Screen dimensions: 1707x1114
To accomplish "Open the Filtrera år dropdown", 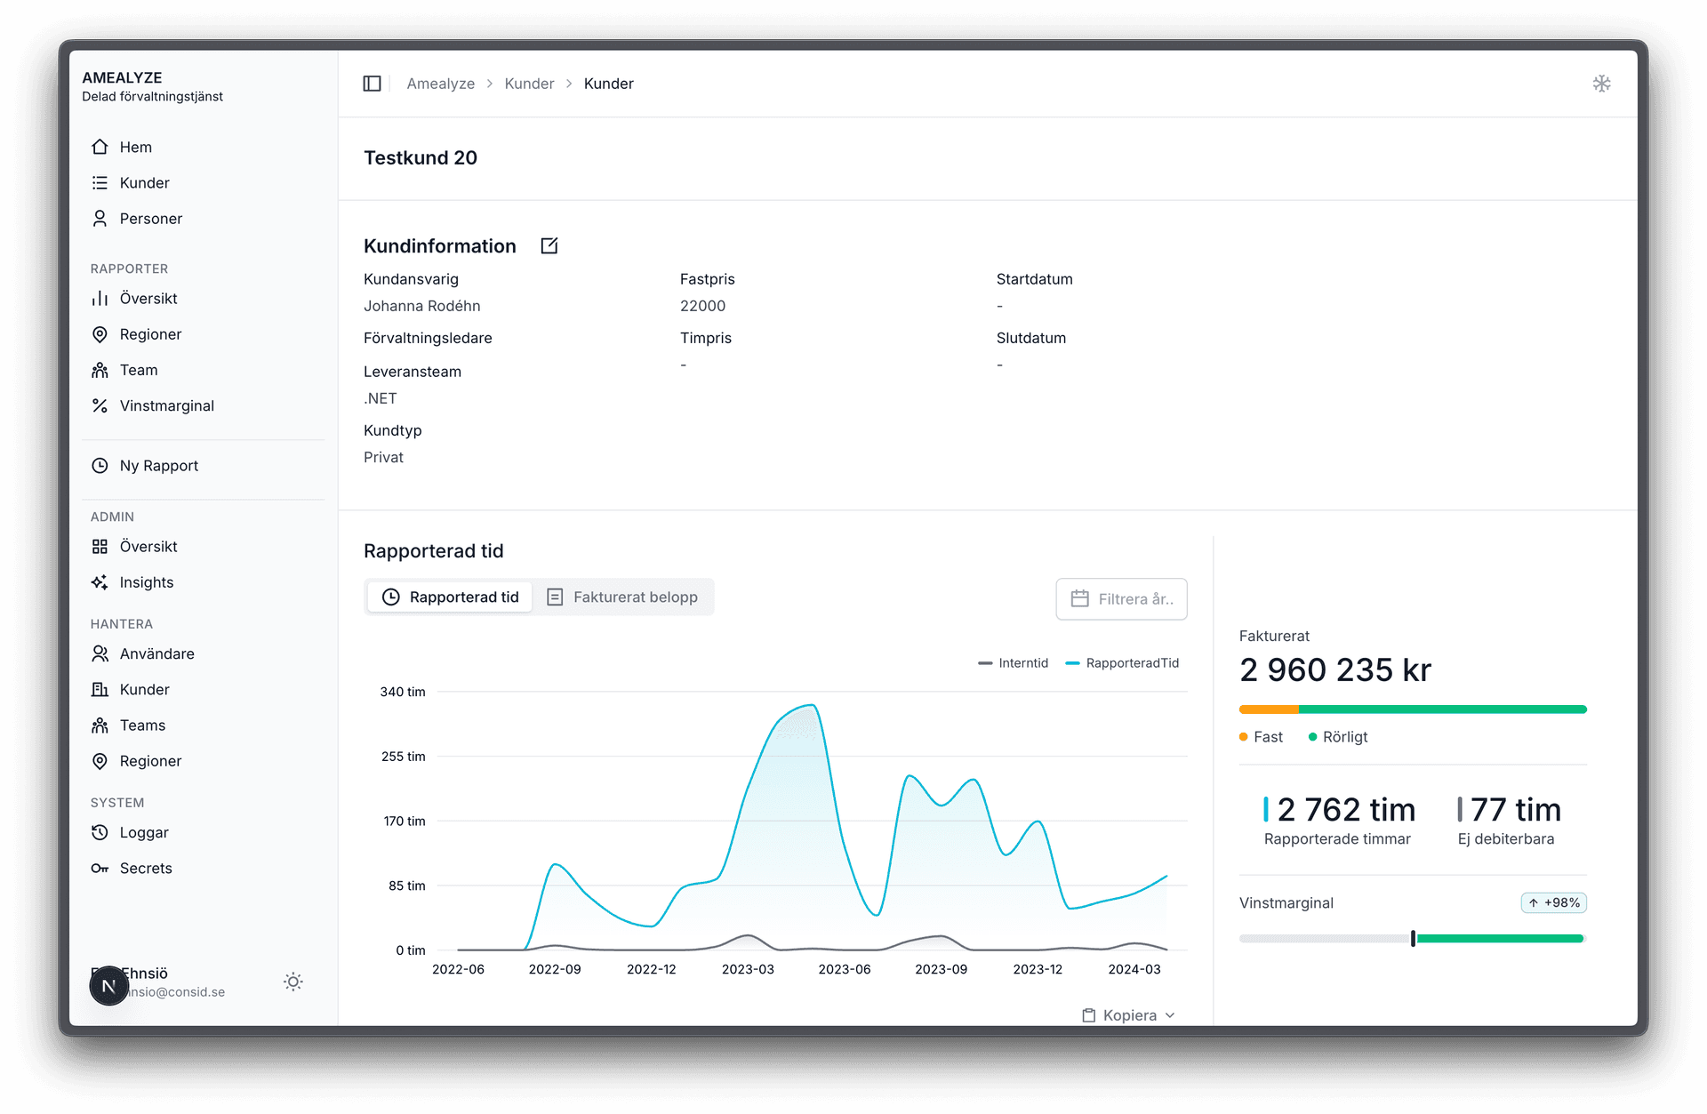I will pyautogui.click(x=1121, y=599).
